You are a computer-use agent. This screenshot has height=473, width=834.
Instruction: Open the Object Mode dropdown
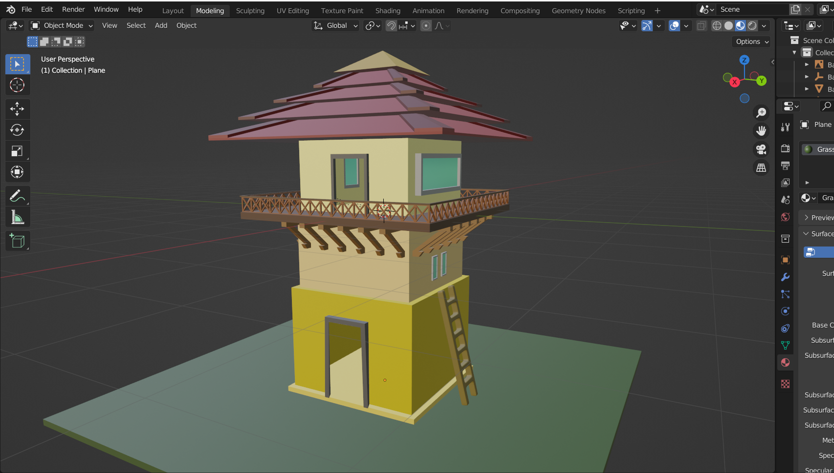pyautogui.click(x=62, y=25)
